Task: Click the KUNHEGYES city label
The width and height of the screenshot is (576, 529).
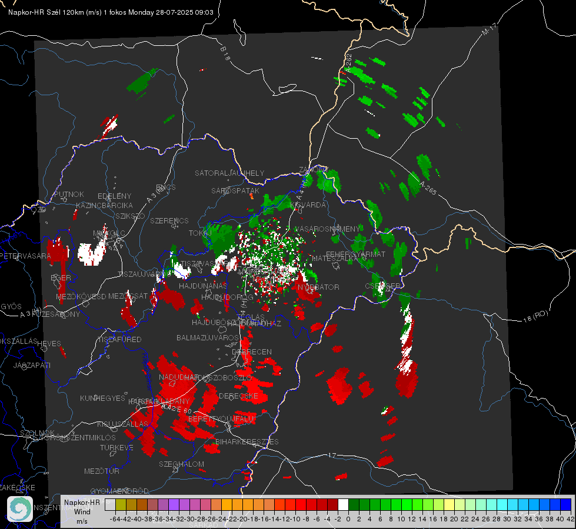Action: pyautogui.click(x=102, y=398)
